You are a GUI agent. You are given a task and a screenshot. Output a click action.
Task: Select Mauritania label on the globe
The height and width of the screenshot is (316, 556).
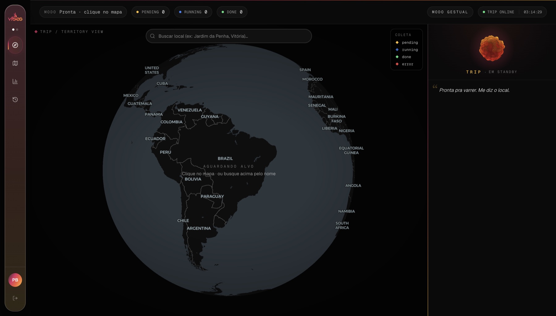(321, 97)
